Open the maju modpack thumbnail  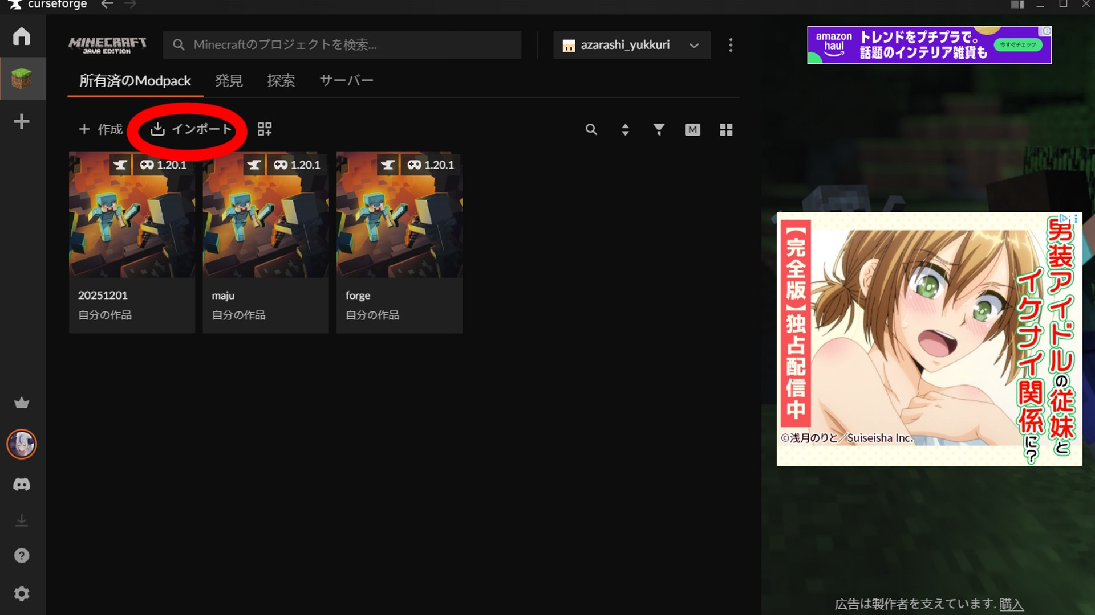tap(266, 215)
